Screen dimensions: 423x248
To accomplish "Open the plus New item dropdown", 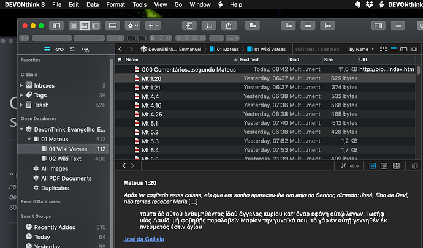I will [x=153, y=26].
